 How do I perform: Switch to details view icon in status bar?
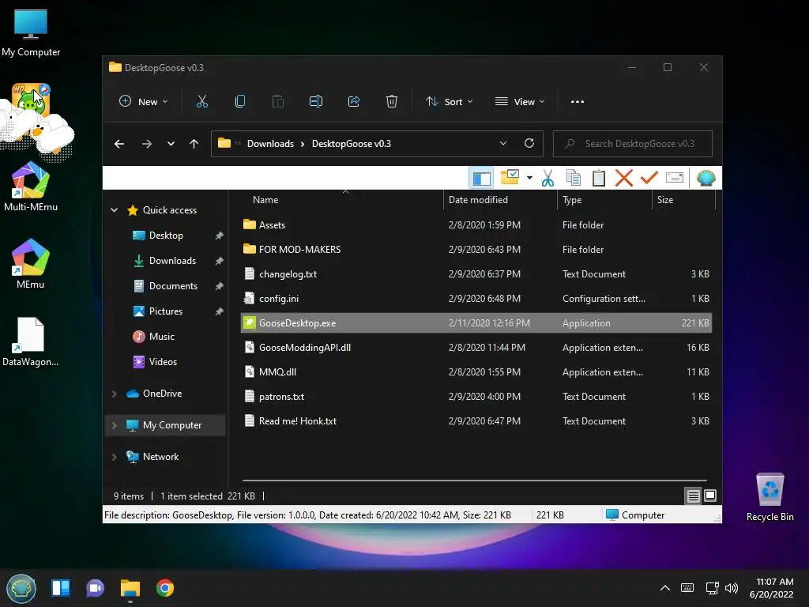pos(694,496)
